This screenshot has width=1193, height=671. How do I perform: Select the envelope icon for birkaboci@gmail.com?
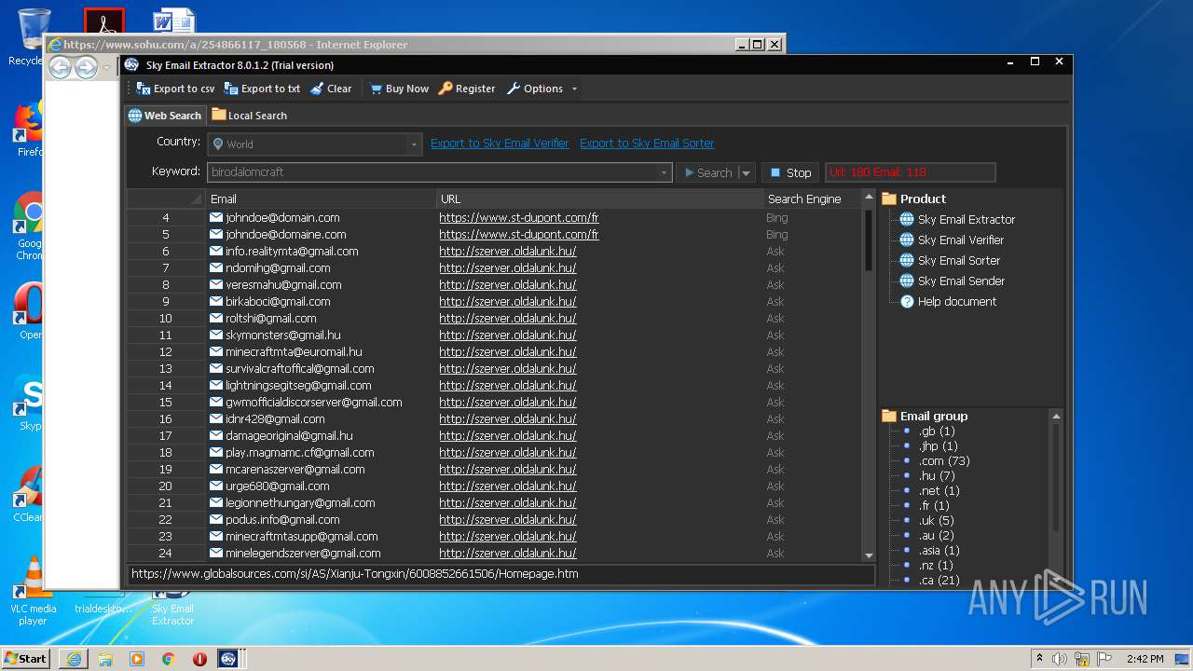[216, 301]
